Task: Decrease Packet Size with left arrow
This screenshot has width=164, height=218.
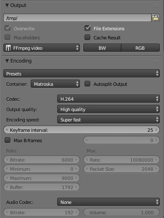Action: coord(87,169)
